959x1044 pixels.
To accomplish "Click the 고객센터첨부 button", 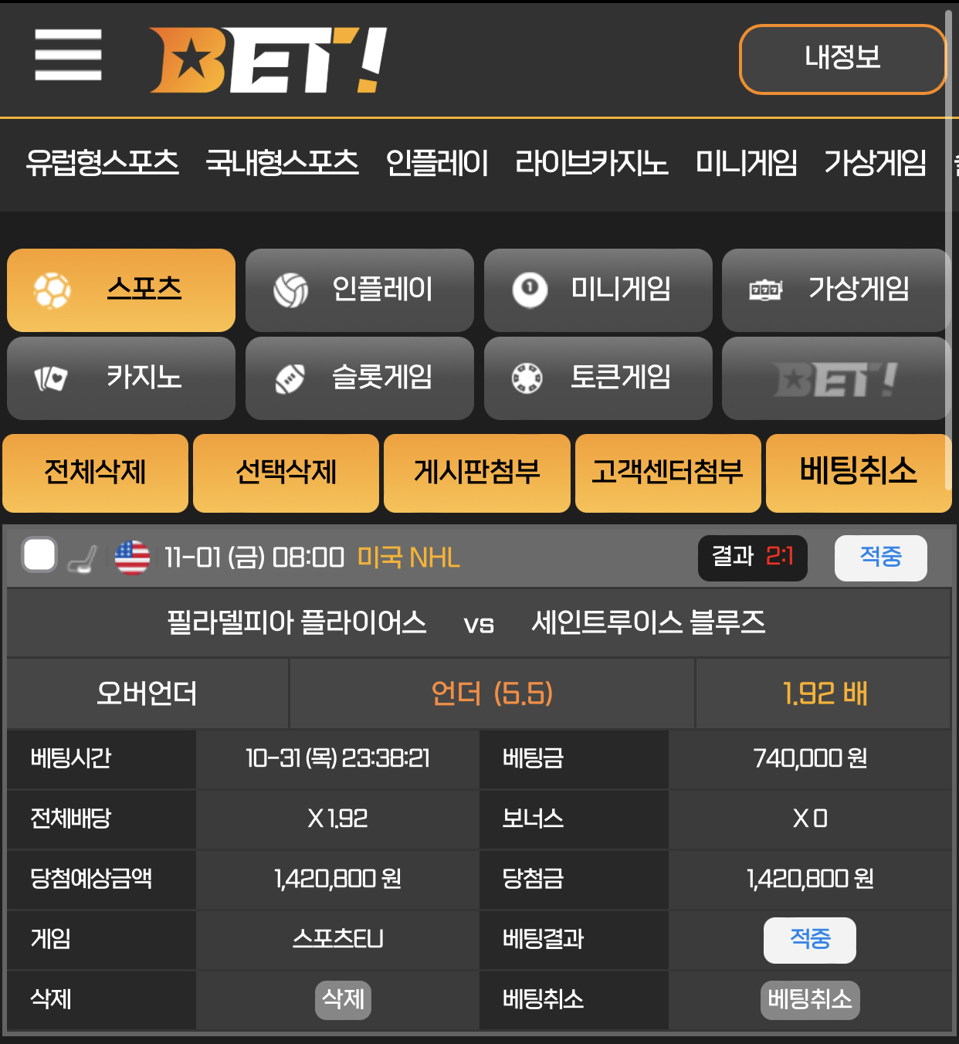I will click(668, 473).
